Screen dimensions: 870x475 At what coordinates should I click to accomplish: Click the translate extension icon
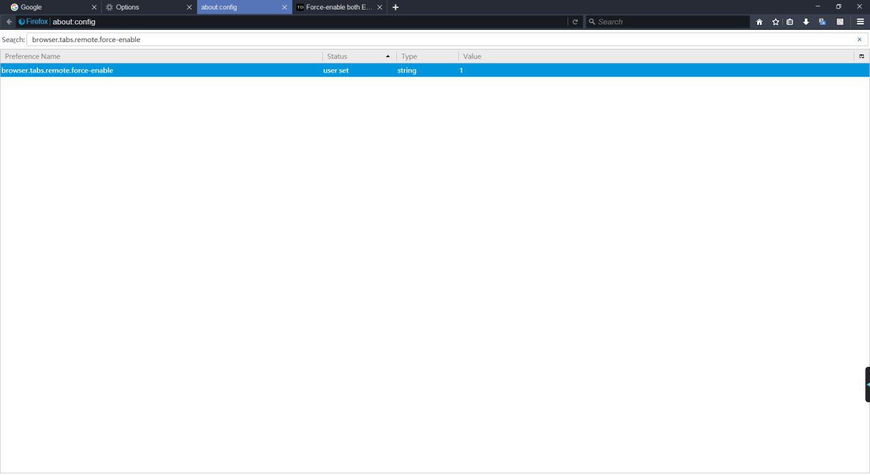pos(822,22)
